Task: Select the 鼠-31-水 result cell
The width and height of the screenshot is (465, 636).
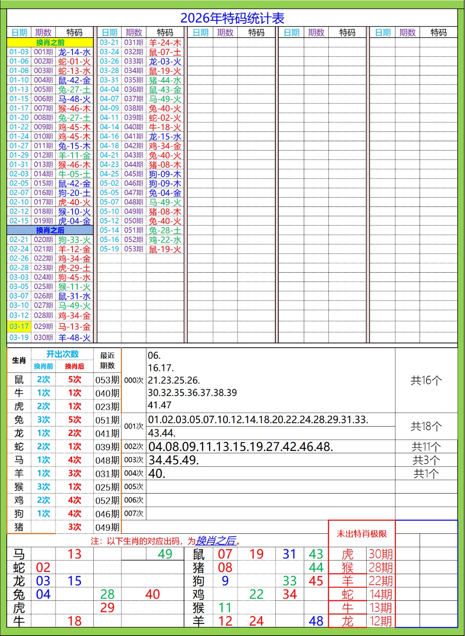Action: pyautogui.click(x=75, y=296)
